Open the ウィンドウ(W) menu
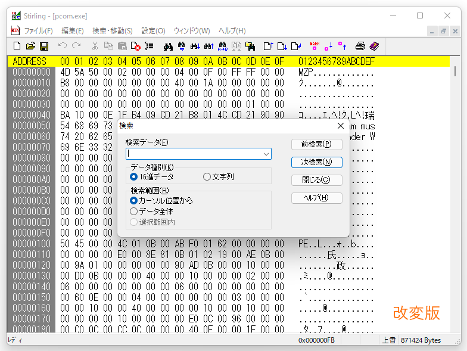The height and width of the screenshot is (351, 467). point(192,31)
